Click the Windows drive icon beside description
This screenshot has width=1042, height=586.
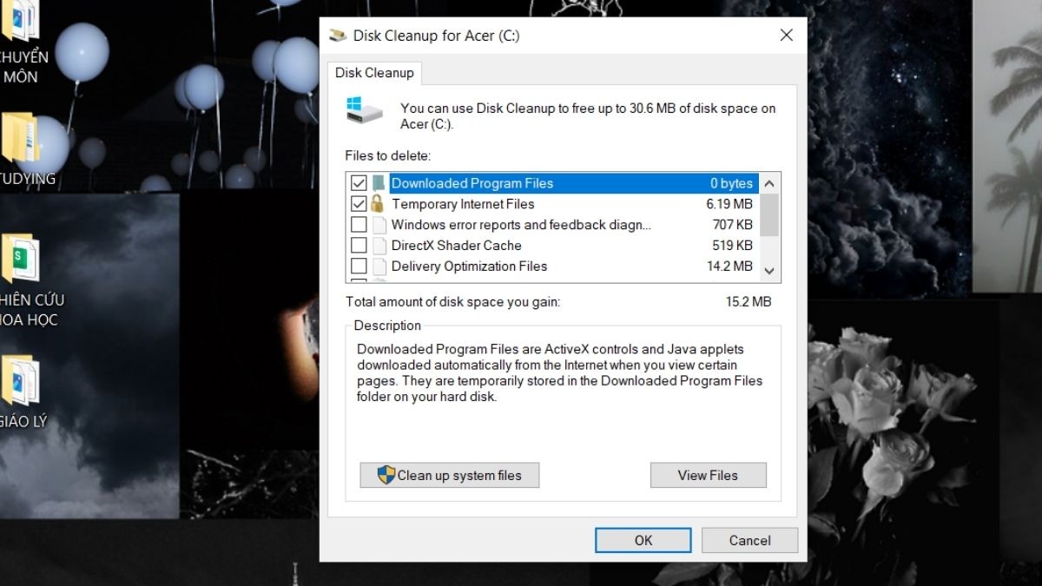365,109
